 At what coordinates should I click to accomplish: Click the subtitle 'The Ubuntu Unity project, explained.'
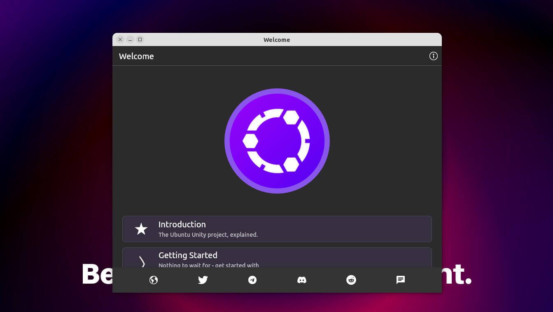coord(208,234)
